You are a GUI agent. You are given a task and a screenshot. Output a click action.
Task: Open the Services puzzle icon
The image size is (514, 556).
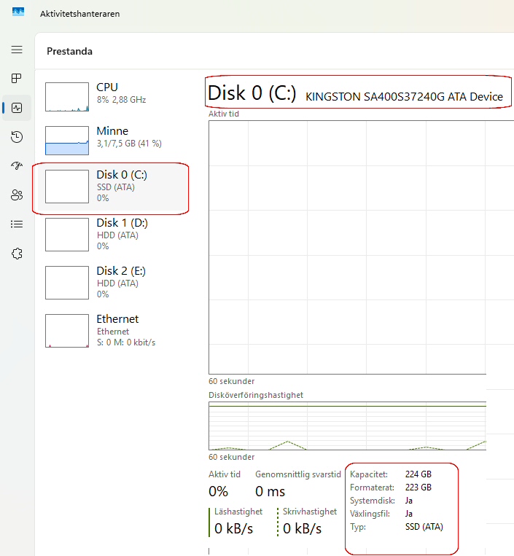(17, 253)
